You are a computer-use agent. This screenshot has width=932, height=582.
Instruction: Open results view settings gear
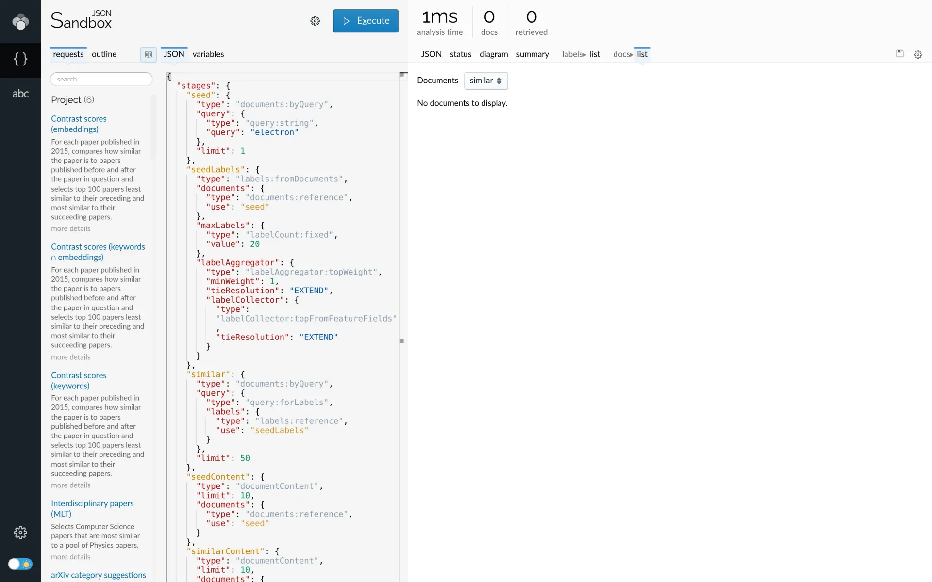pyautogui.click(x=918, y=55)
